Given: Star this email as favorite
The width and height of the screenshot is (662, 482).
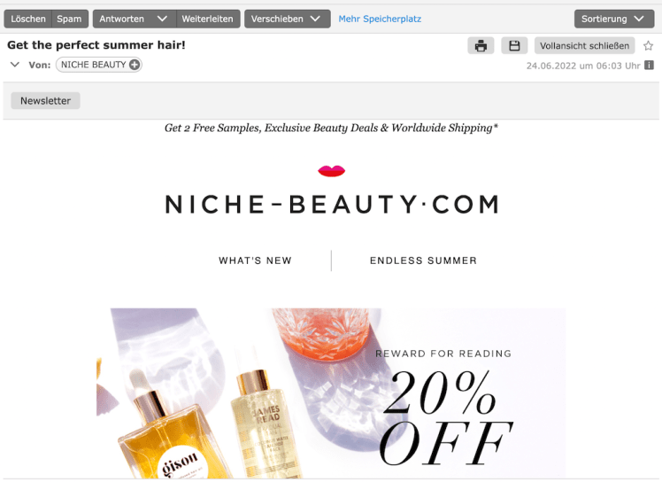Looking at the screenshot, I should coord(648,46).
